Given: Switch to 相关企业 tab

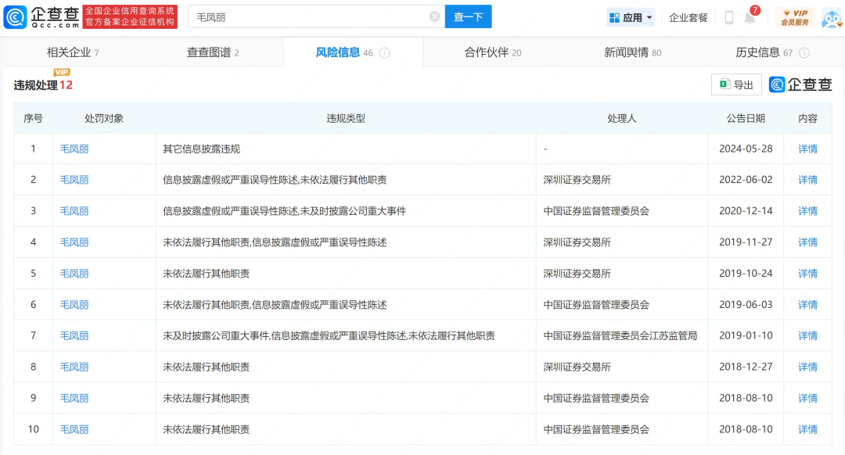Looking at the screenshot, I should 73,52.
